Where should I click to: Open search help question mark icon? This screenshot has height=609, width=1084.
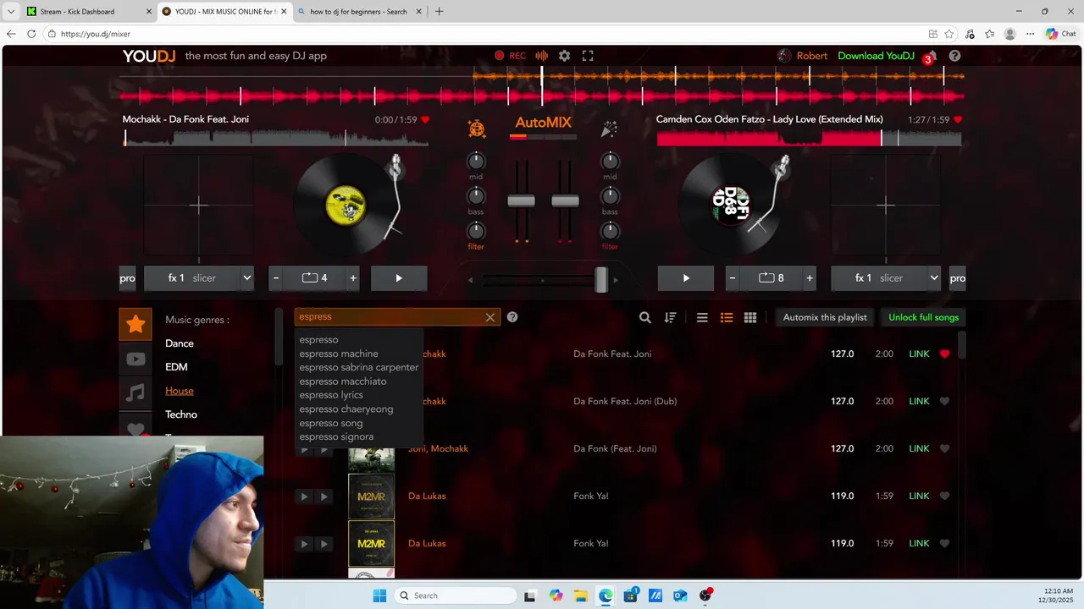coord(512,317)
